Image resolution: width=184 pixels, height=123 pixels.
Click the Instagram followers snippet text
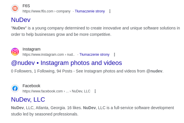coord(87,71)
